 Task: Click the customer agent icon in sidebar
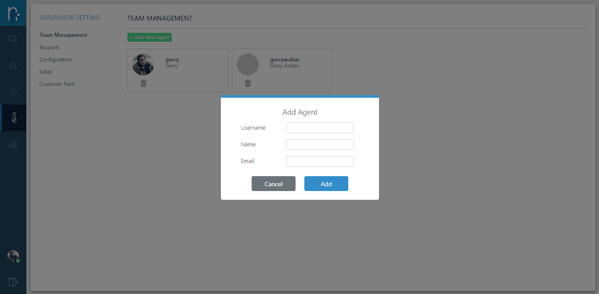(13, 66)
